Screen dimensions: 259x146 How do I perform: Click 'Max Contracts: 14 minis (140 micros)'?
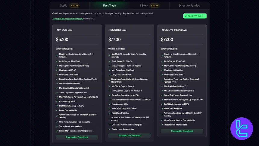180,66
